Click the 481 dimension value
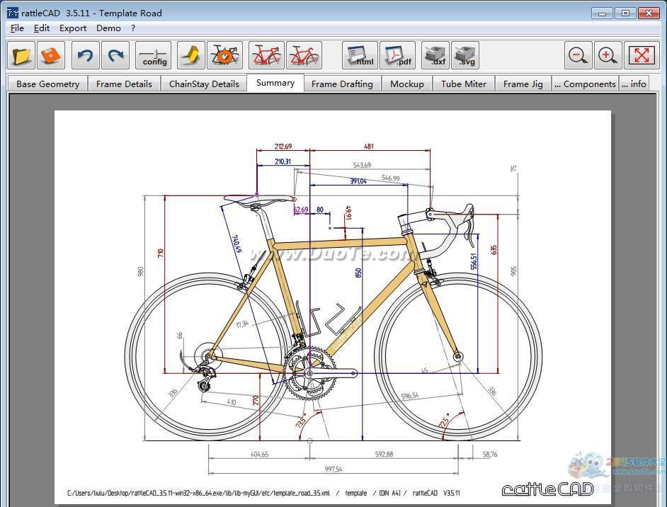This screenshot has width=667, height=507. 368,147
